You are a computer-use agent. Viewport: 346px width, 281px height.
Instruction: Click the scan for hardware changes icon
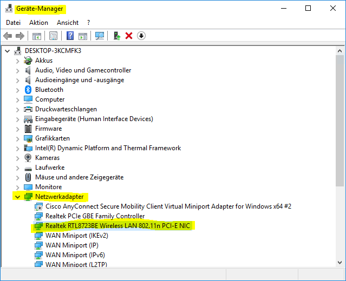coord(100,36)
